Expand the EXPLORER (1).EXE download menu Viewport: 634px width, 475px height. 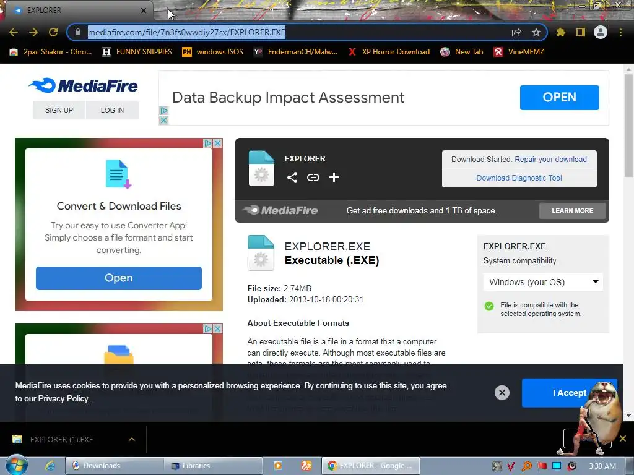tap(132, 439)
